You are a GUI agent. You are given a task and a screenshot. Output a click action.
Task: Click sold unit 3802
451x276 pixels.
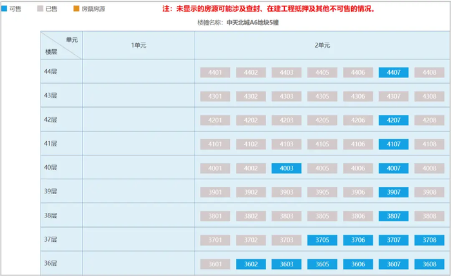point(251,216)
